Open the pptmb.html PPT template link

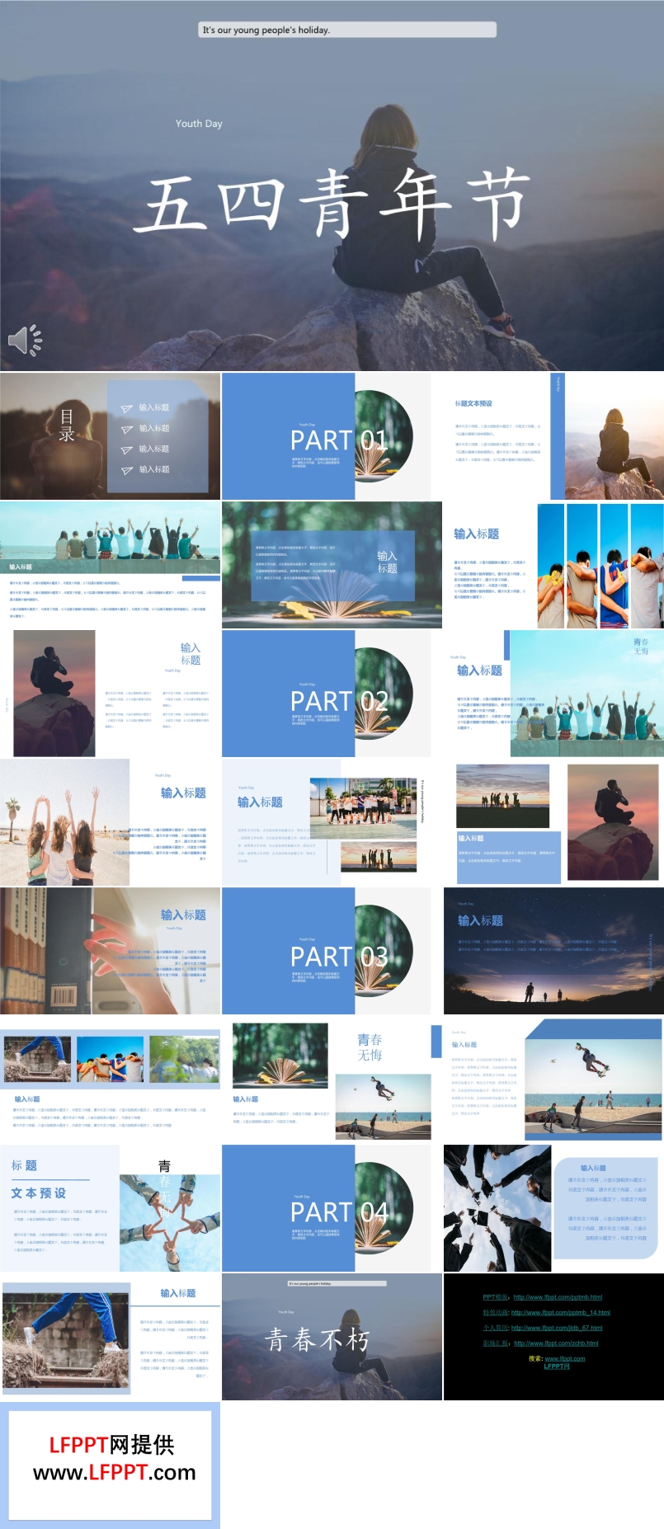[557, 1297]
